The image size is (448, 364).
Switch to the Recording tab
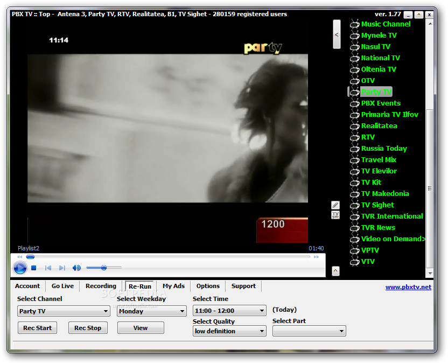pos(101,286)
